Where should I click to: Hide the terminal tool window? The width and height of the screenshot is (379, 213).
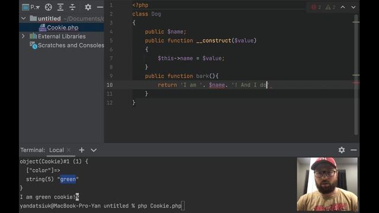(x=354, y=150)
